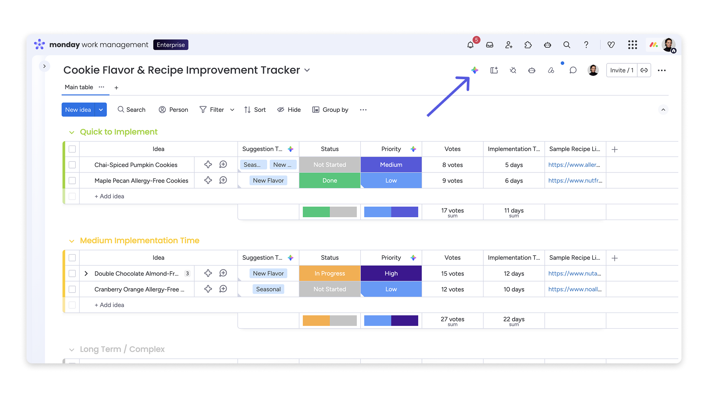The image size is (708, 398).
Task: Add a new board view with plus
Action: point(116,88)
